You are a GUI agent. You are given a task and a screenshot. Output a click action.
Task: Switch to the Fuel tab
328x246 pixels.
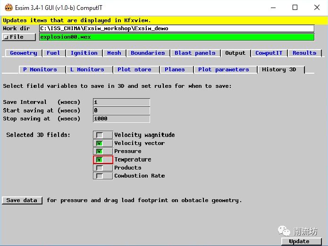tap(53, 53)
